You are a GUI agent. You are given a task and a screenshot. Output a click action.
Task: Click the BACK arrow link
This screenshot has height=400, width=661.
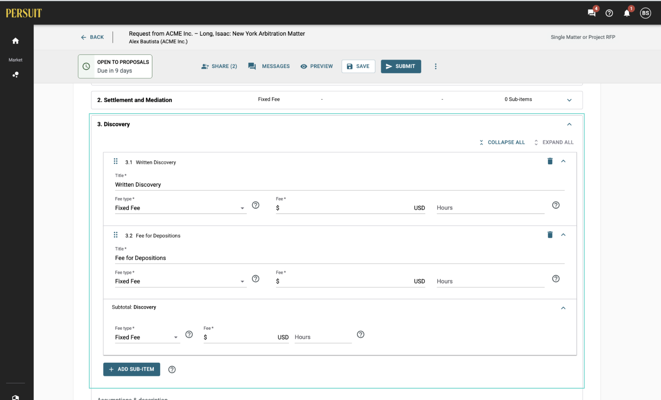[92, 37]
